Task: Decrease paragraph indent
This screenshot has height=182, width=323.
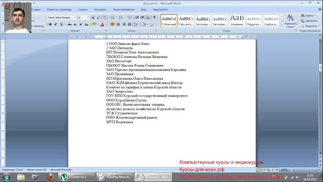Action: click(137, 17)
